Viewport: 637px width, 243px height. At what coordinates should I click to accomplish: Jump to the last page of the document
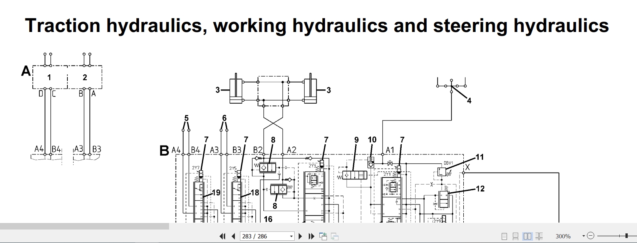(312, 236)
